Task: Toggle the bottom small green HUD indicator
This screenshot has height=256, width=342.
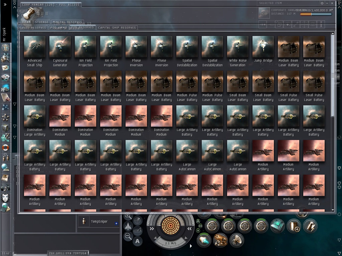Action: (x=198, y=230)
